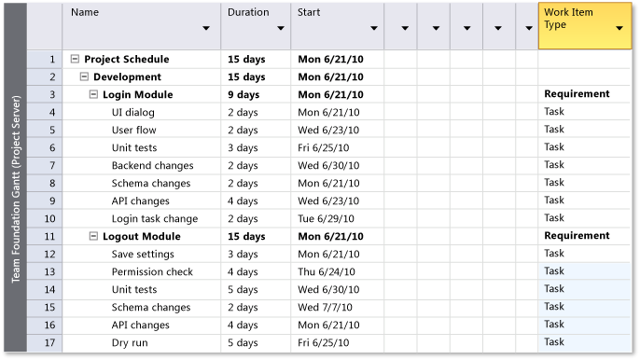The image size is (640, 360).
Task: Select the 'UI dialog' task name
Action: (133, 112)
